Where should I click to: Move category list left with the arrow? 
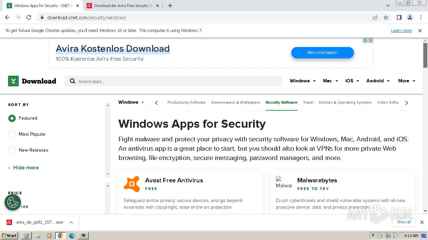(x=156, y=103)
